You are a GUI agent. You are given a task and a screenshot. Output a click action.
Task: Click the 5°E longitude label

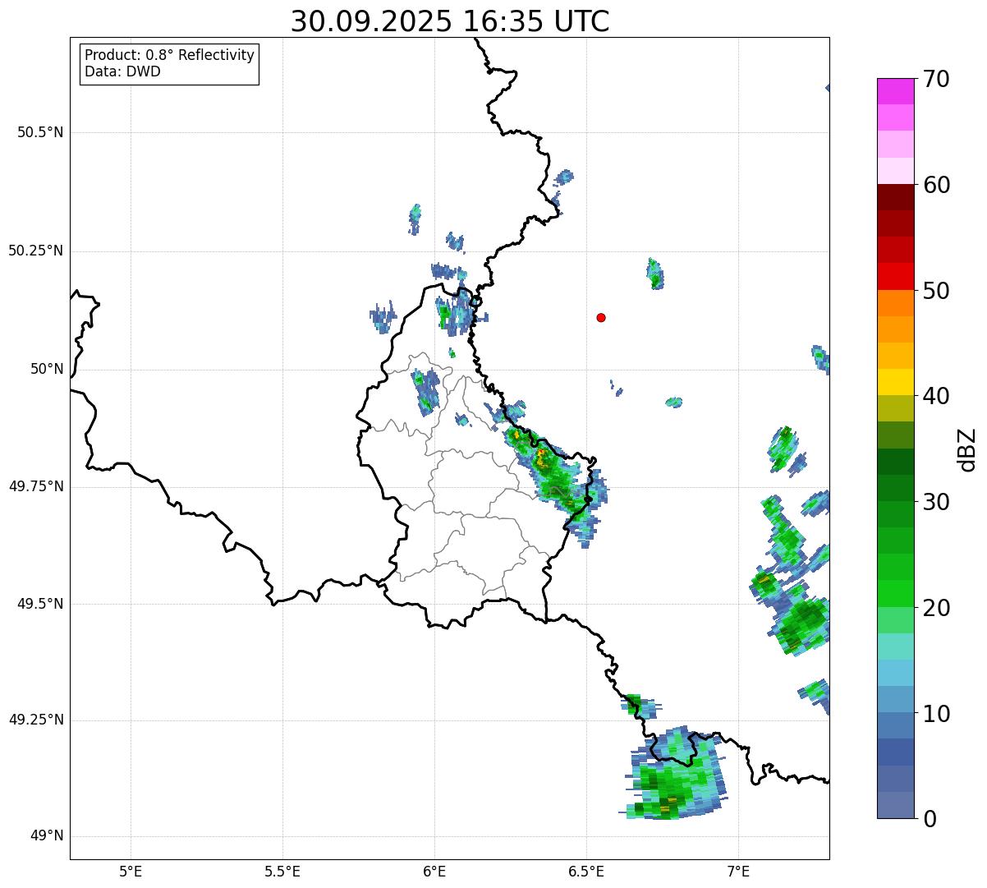[131, 871]
